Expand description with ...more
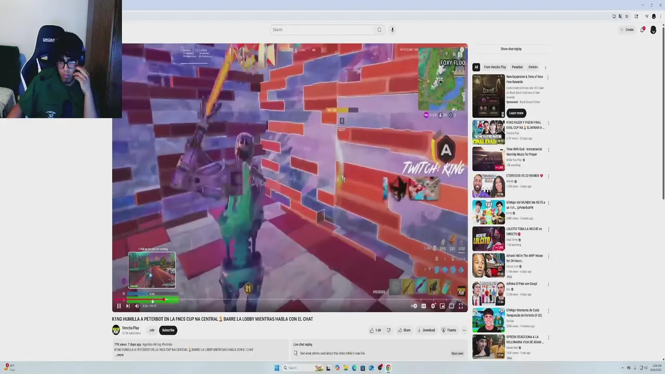This screenshot has height=374, width=665. tap(119, 355)
